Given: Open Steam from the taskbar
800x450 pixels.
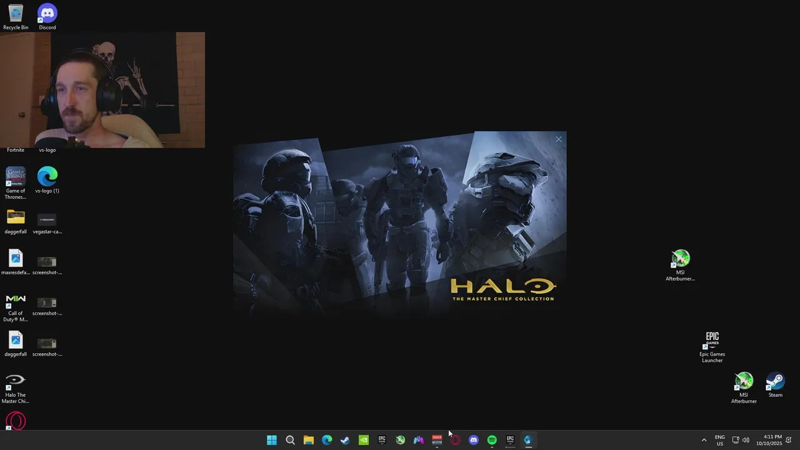Looking at the screenshot, I should click(x=345, y=440).
